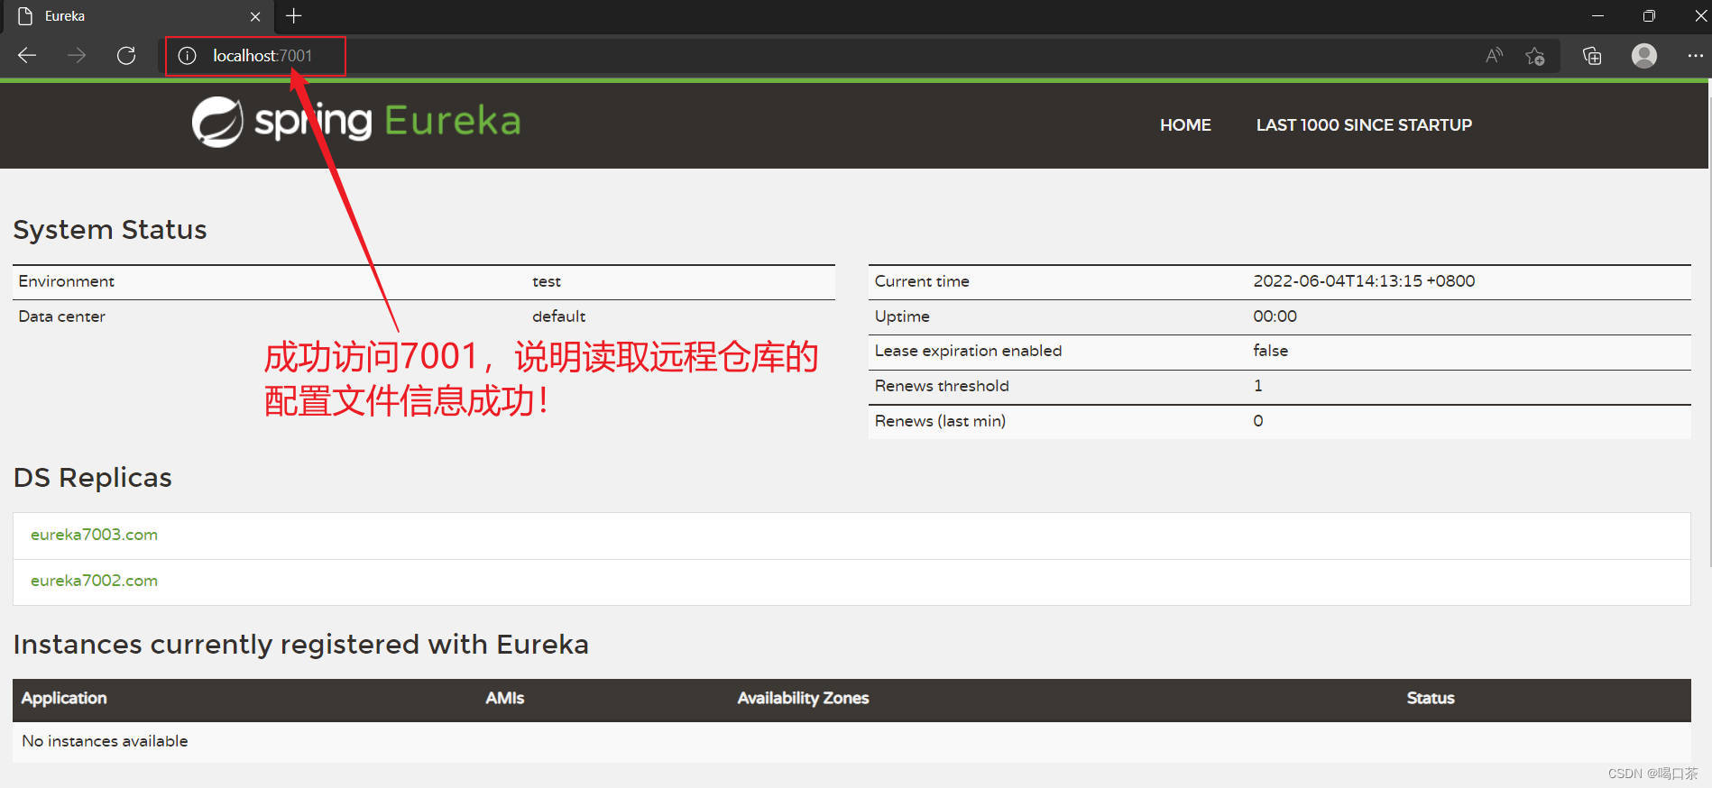
Task: Open LAST 1000 SINCE STARTUP page
Action: tap(1364, 125)
